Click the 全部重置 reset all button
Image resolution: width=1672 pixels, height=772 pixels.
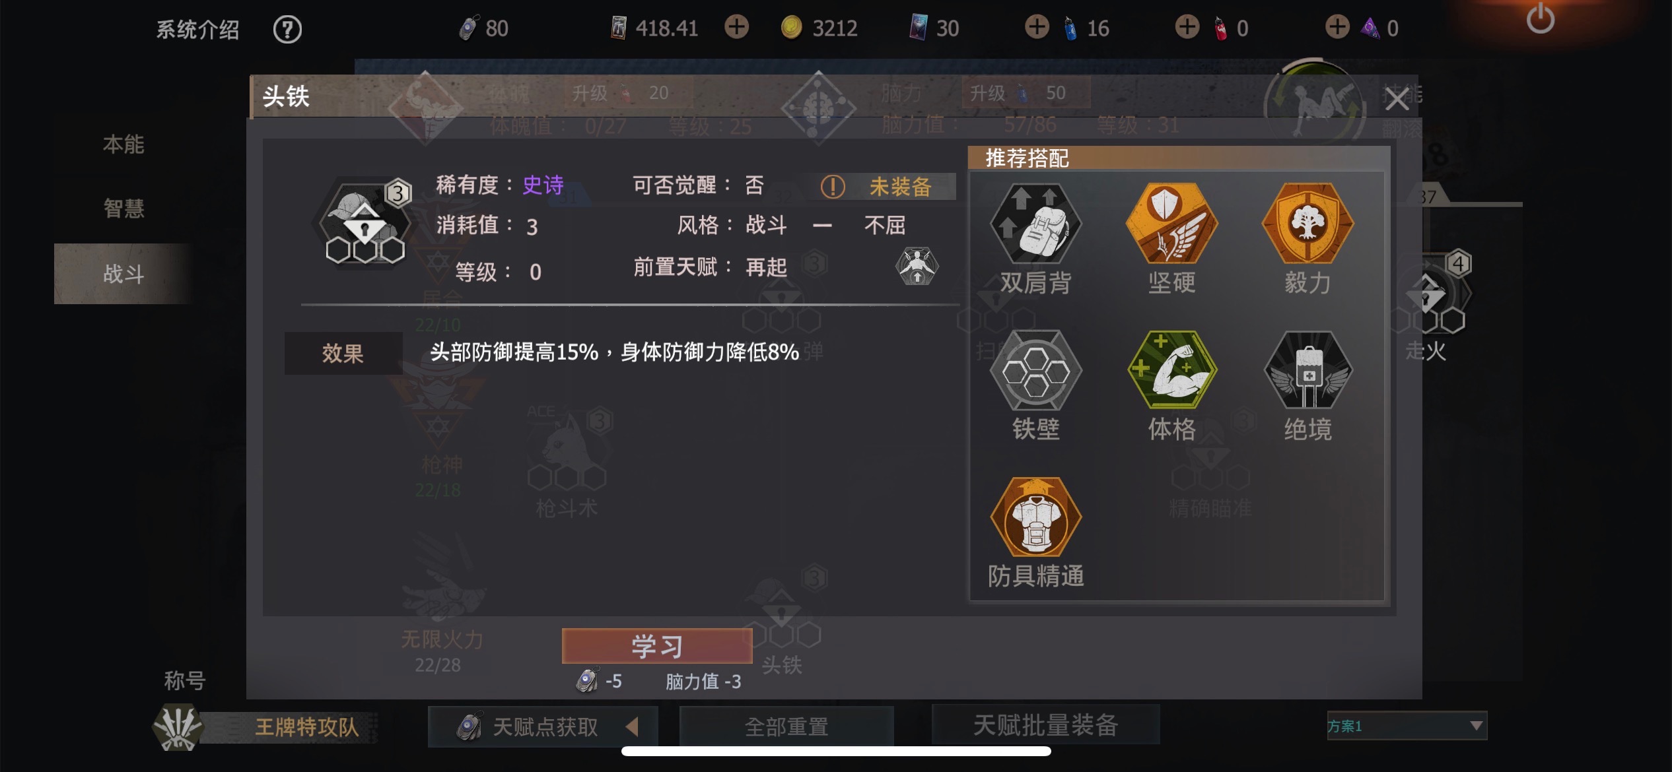pyautogui.click(x=786, y=726)
